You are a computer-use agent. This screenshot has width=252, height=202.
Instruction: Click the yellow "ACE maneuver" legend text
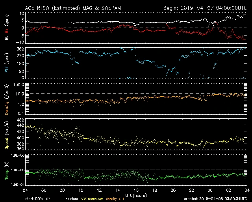pyautogui.click(x=92, y=199)
